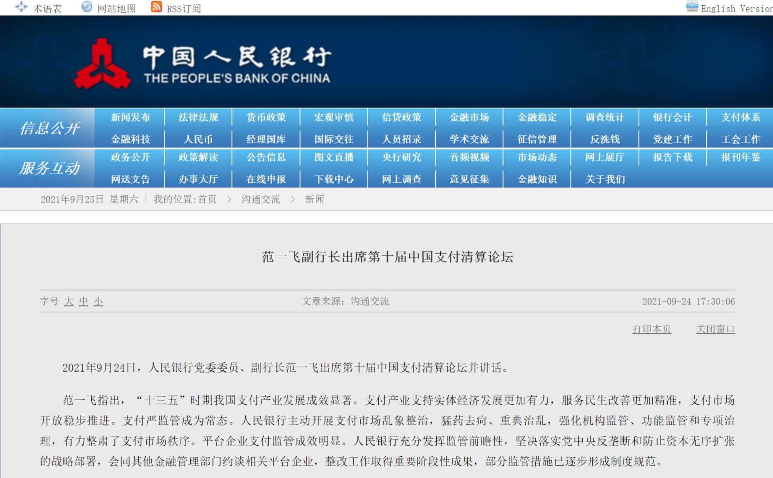This screenshot has width=773, height=478.
Task: Go to 沟通交流 in breadcrumb
Action: pos(261,200)
